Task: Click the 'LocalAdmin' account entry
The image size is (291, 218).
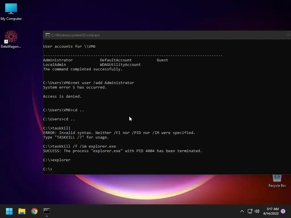Action: [x=55, y=64]
